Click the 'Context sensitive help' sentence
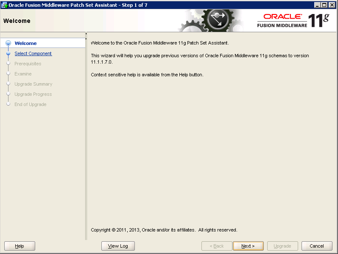 coord(147,75)
